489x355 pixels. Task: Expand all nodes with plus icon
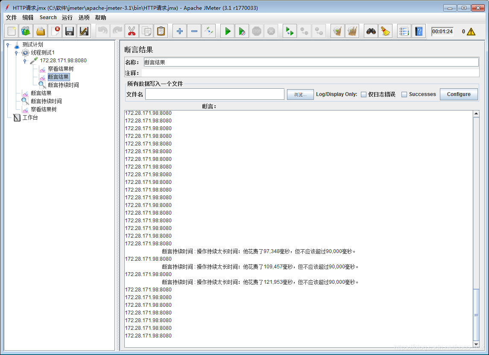[x=180, y=31]
